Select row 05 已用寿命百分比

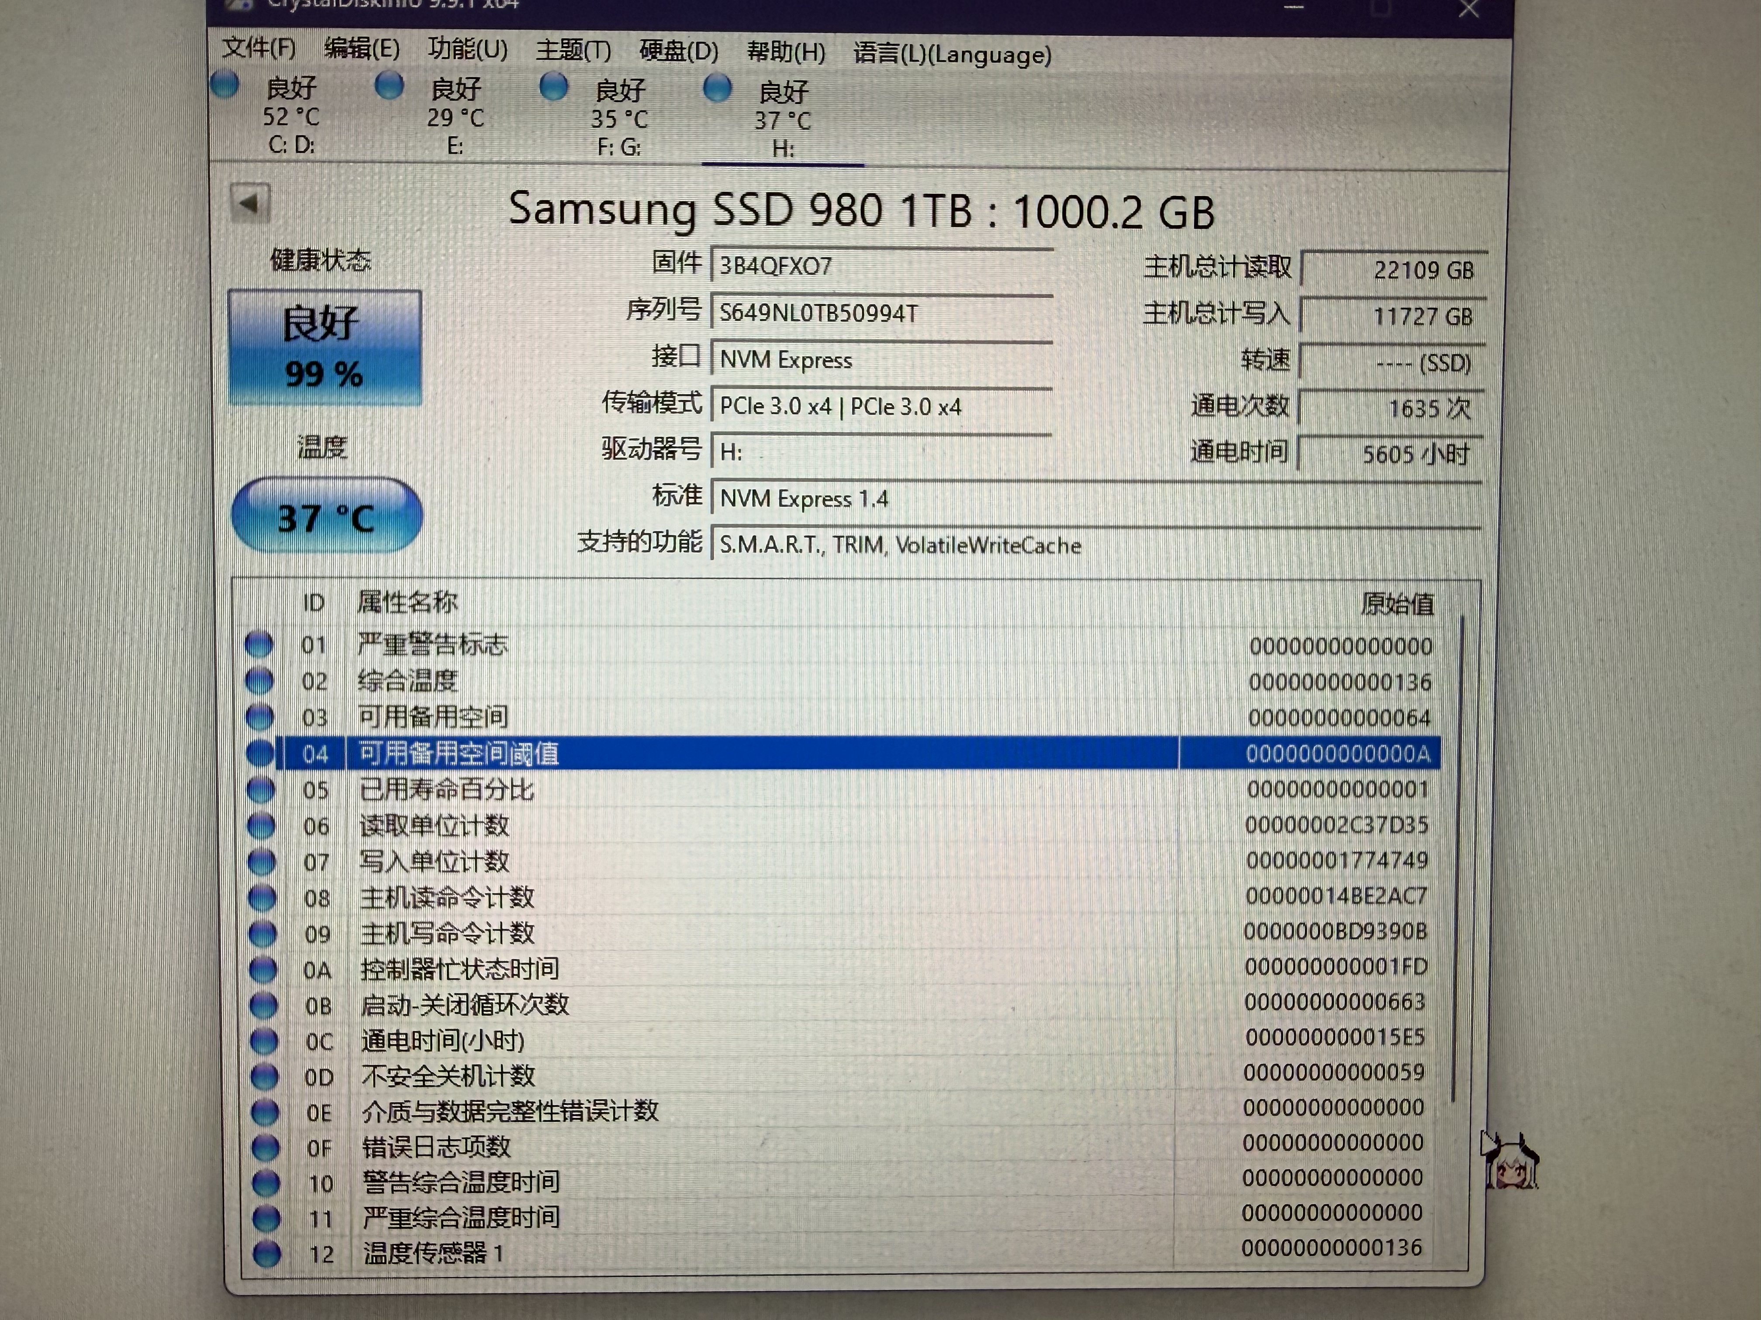point(842,789)
